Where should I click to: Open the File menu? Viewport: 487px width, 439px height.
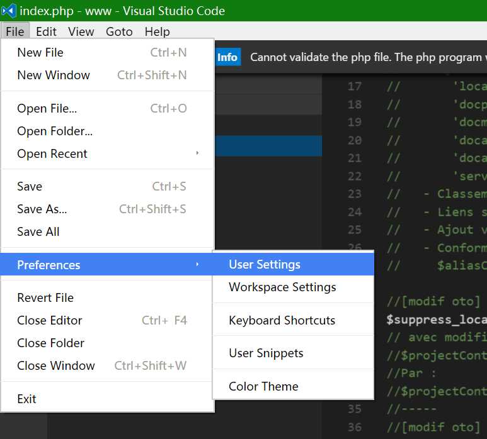tap(15, 31)
